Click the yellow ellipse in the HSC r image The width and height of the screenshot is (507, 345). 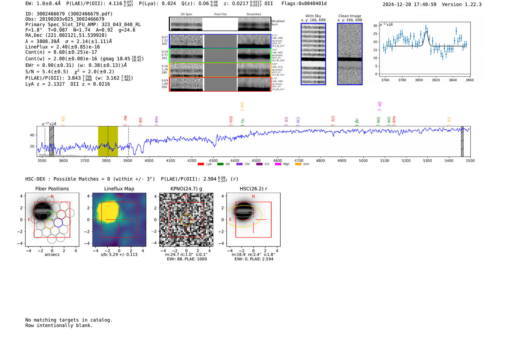244,216
